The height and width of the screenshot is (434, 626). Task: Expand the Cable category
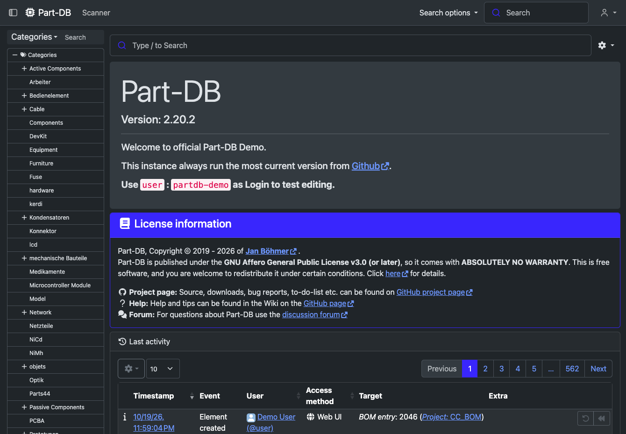tap(24, 109)
